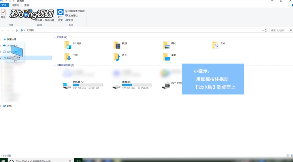Image resolution: width=293 pixels, height=162 pixels.
Task: Click the "376 GB 可用, 共 558 GB" text
Action: pyautogui.click(x=135, y=88)
